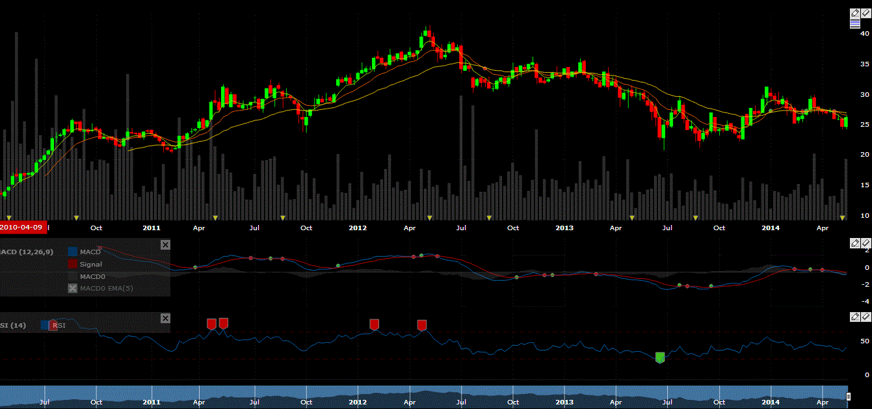Click the 2012 label on the main time axis
Viewport: 872px width, 409px height.
[x=358, y=228]
